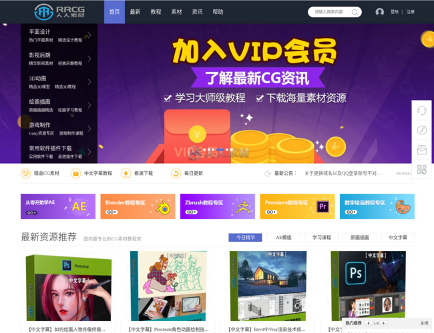This screenshot has height=333, width=434.
Task: Switch to the AE模版 tab
Action: (x=284, y=238)
